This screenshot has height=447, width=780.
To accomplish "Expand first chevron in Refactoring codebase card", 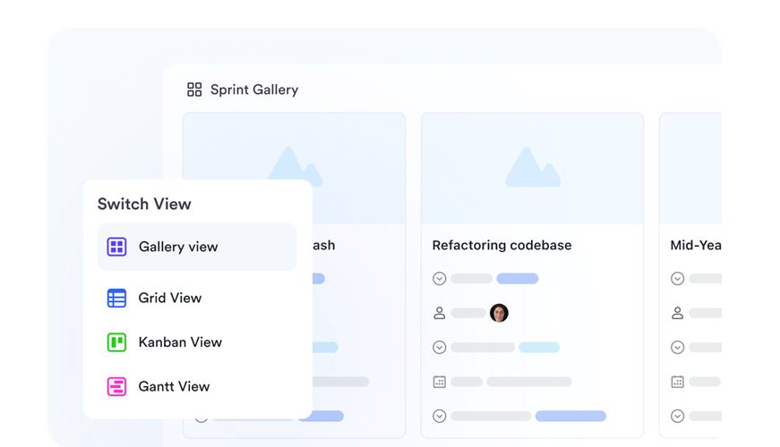I will click(439, 278).
